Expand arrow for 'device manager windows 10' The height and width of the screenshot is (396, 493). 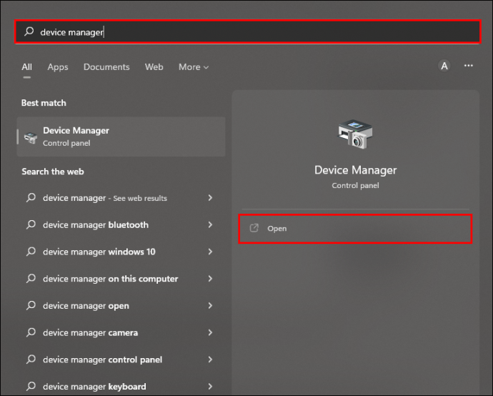(x=210, y=252)
